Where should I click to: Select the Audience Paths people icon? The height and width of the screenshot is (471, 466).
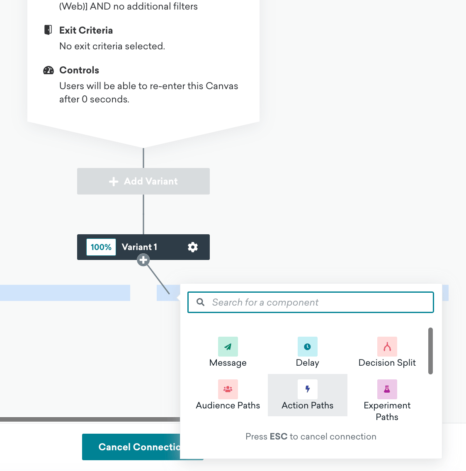click(x=228, y=389)
